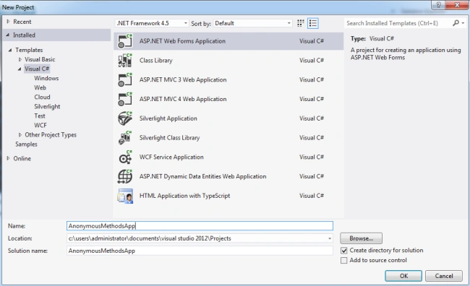Click the search magnifier icon
The height and width of the screenshot is (286, 470).
tap(456, 23)
